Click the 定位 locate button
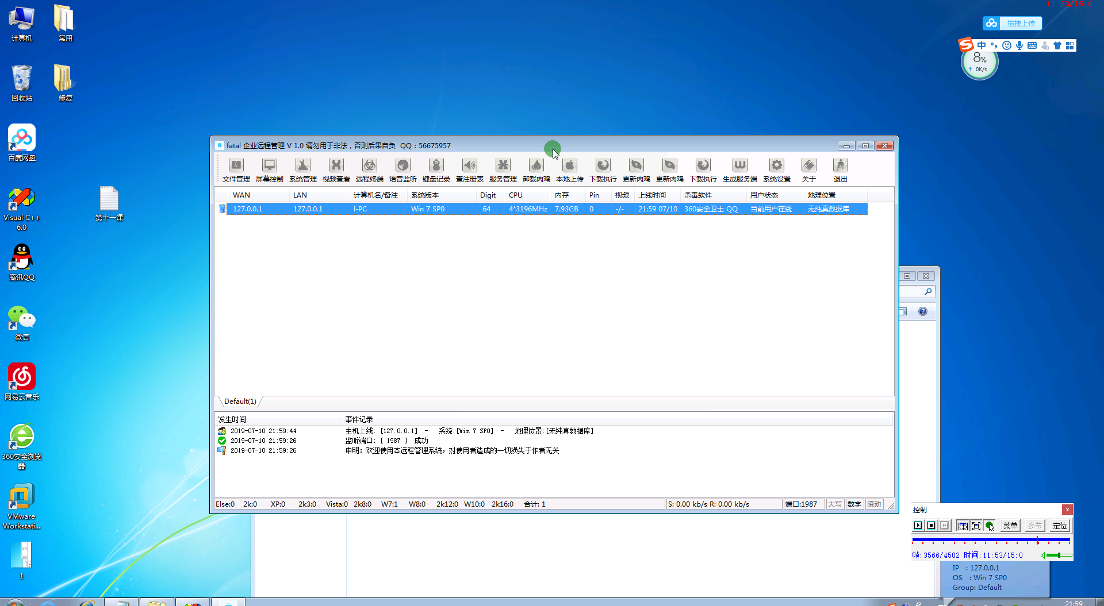Image resolution: width=1104 pixels, height=606 pixels. [x=1059, y=526]
